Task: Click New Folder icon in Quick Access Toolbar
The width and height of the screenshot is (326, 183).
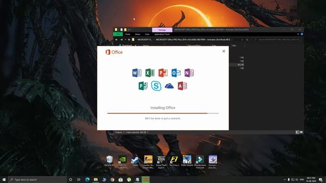Action: pos(125,29)
